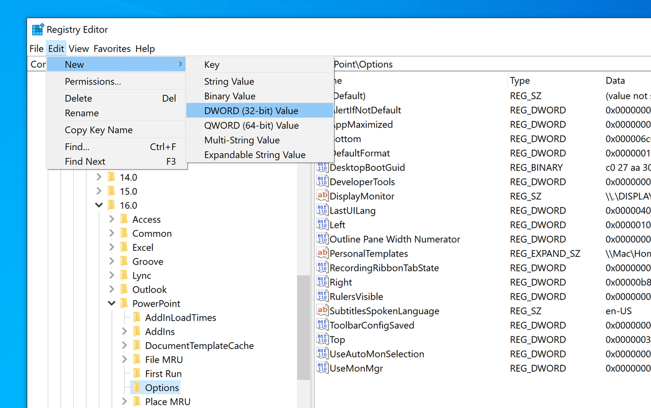Select the PersonalTemplates value icon
This screenshot has height=408, width=651.
tap(322, 254)
